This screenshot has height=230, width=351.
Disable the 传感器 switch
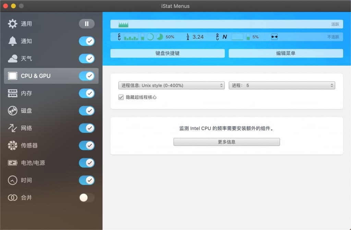87,146
